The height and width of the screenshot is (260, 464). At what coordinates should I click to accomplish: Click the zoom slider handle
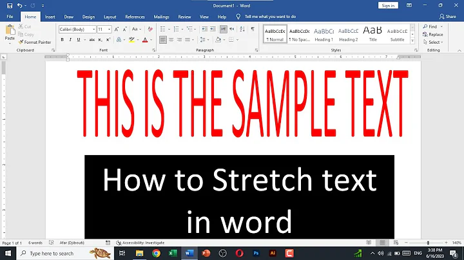(x=428, y=243)
